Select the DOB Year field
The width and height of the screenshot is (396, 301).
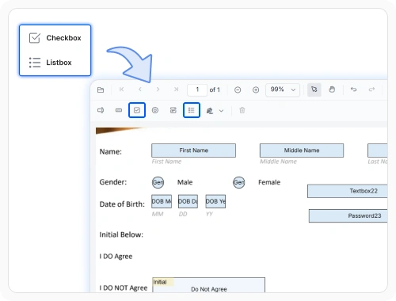tap(215, 201)
